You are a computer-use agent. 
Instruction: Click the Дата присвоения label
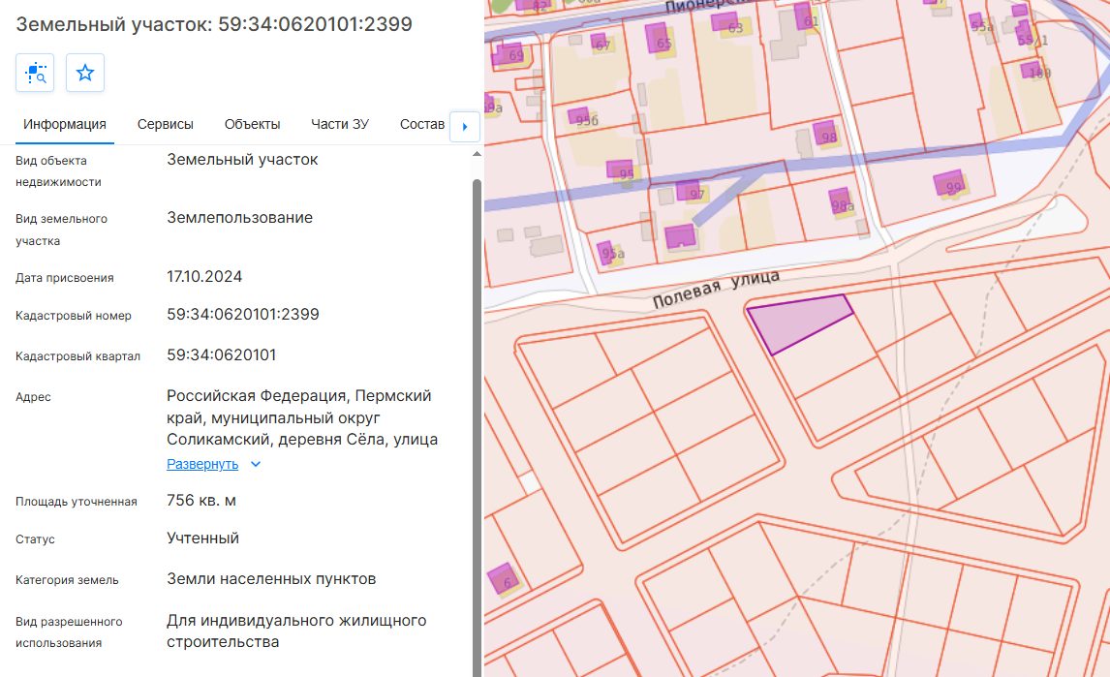tap(65, 278)
